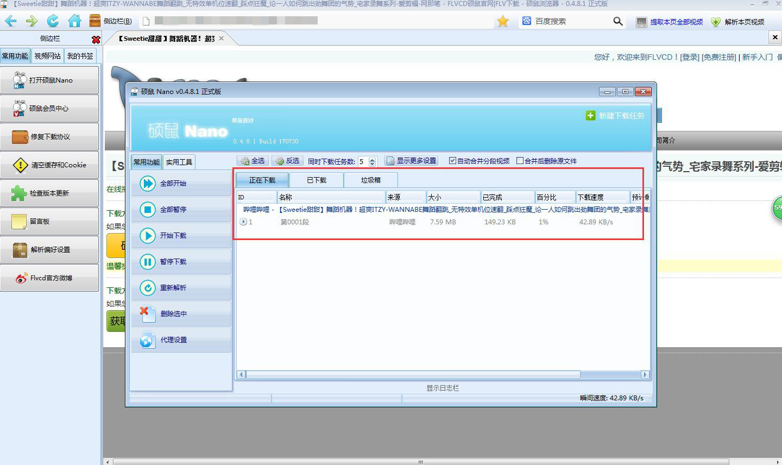Click the download list horizontal scrollbar

click(x=413, y=374)
